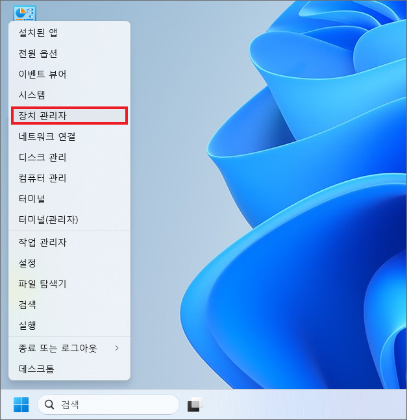Click the taskbar 검색 search box

click(x=108, y=404)
